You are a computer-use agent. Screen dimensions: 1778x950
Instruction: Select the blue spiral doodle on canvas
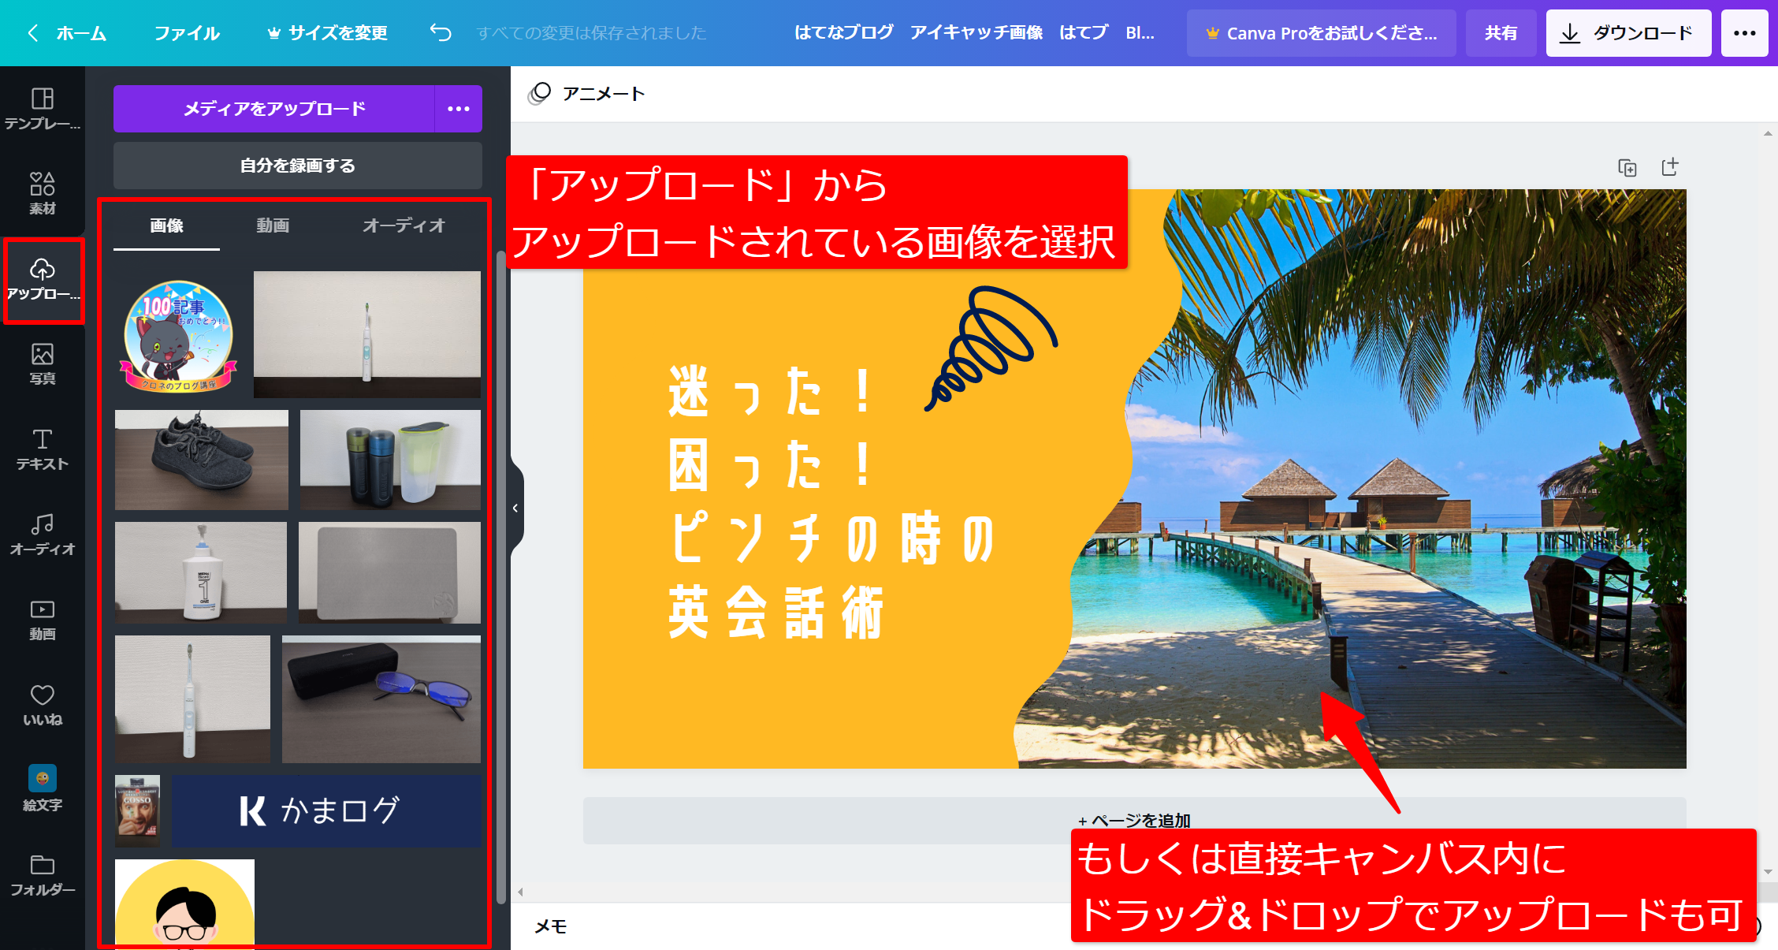point(991,348)
